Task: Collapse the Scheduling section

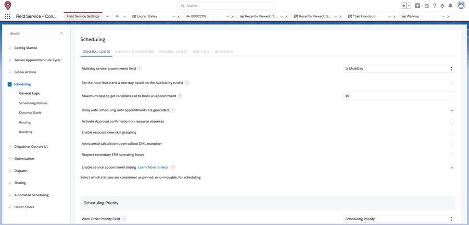Action: [x=10, y=84]
